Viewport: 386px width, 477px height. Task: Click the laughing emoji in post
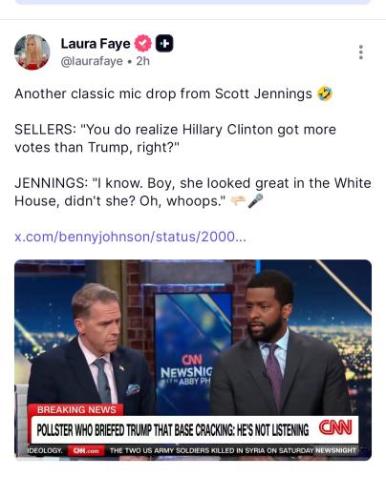click(325, 93)
